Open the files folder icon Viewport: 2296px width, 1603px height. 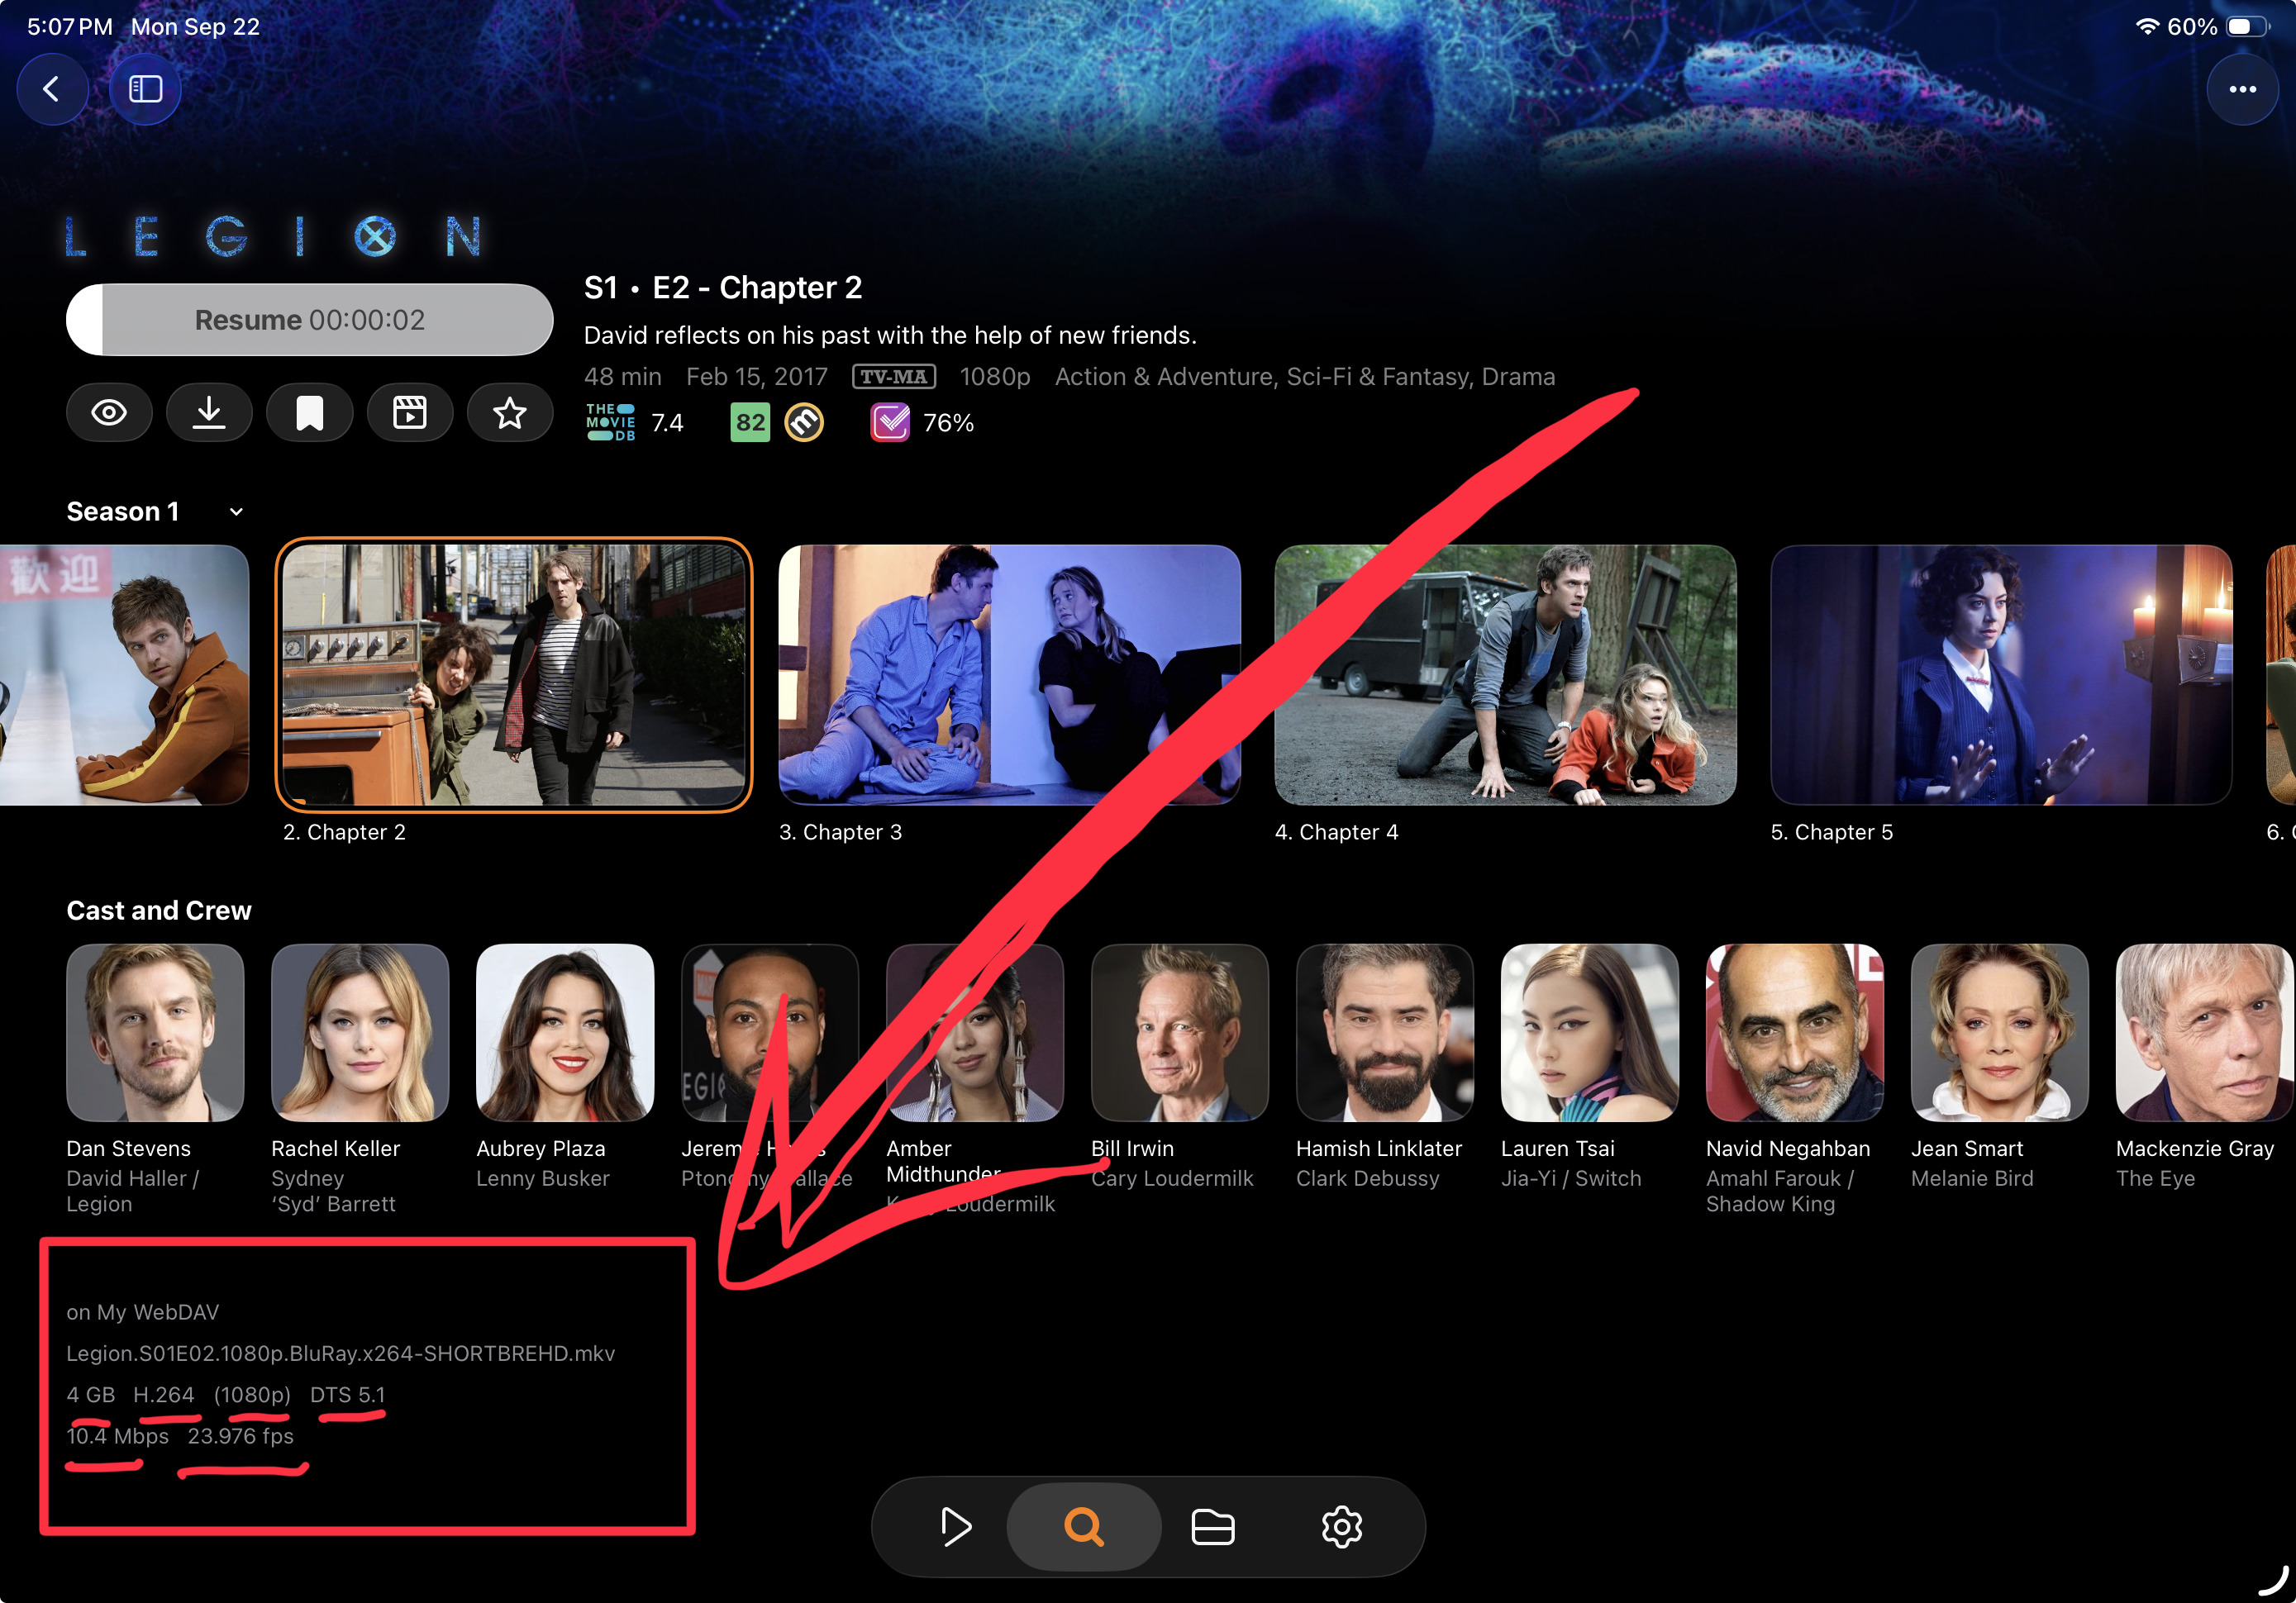pyautogui.click(x=1212, y=1526)
